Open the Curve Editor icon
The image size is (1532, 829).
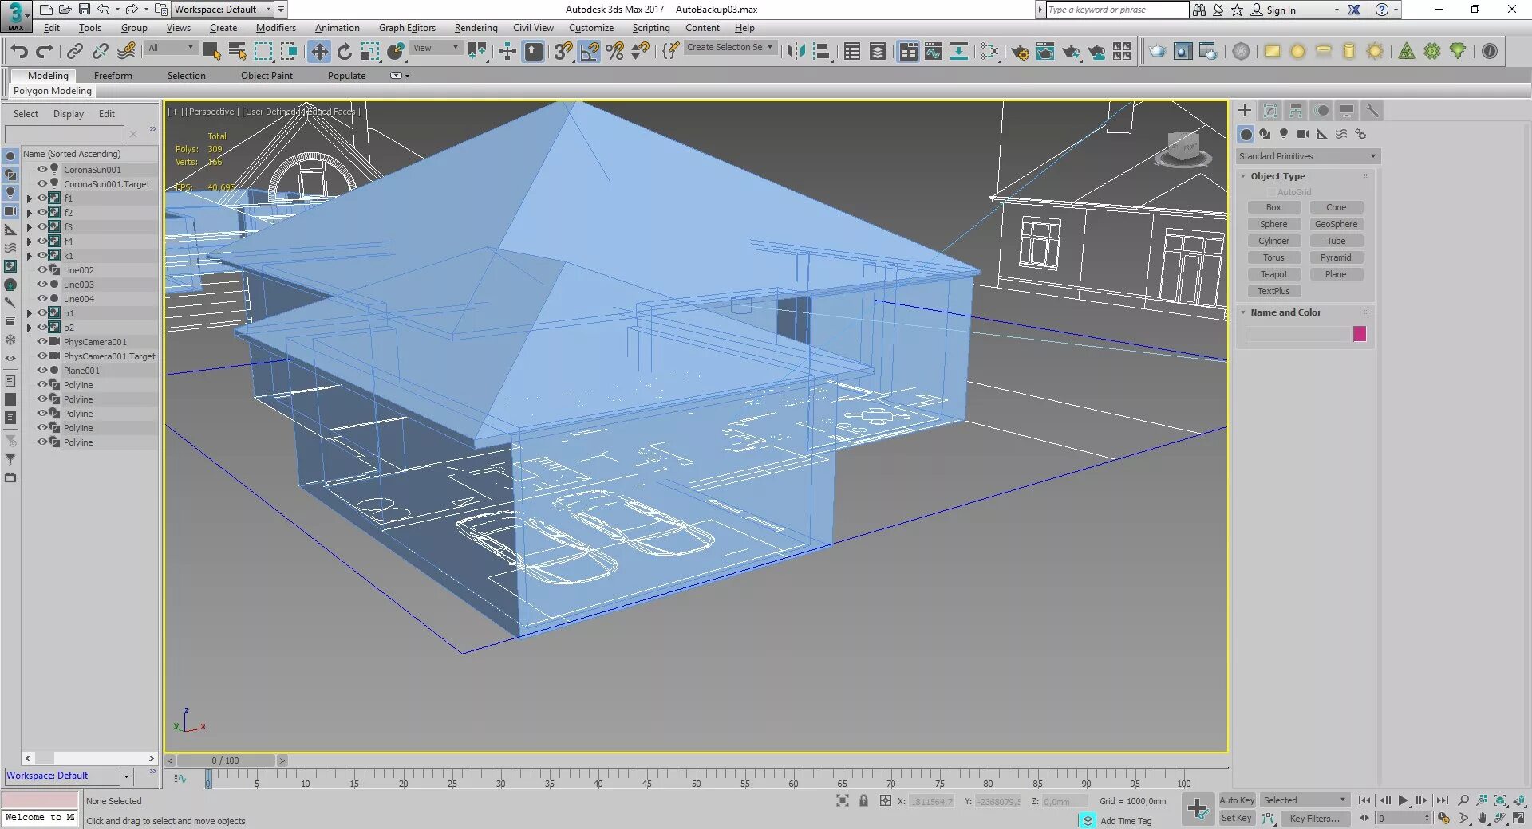[x=934, y=52]
